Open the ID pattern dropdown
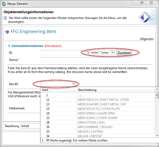The image size is (159, 147). (x=113, y=53)
